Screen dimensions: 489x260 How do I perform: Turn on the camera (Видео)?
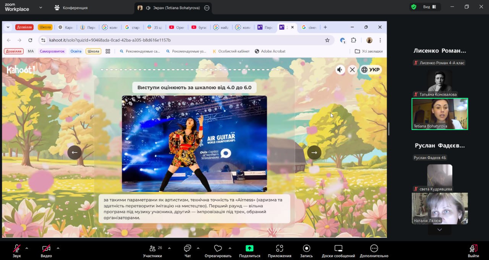(x=46, y=249)
